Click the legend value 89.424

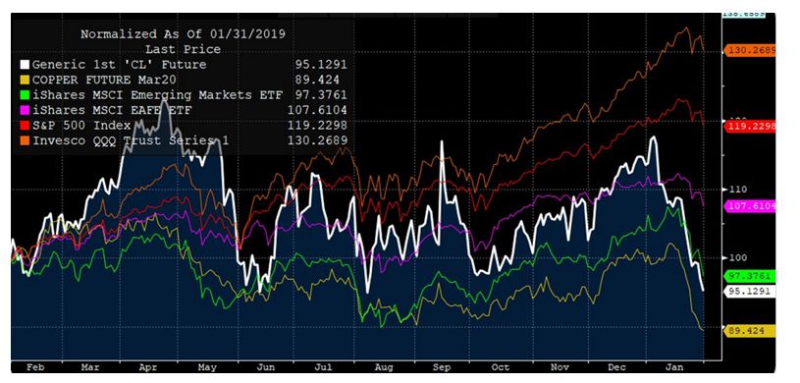[x=317, y=80]
